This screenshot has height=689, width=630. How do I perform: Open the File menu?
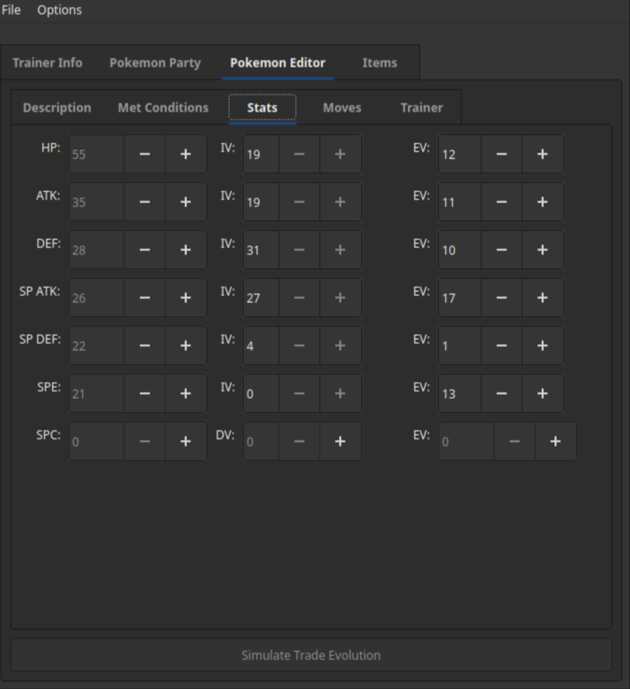click(11, 10)
